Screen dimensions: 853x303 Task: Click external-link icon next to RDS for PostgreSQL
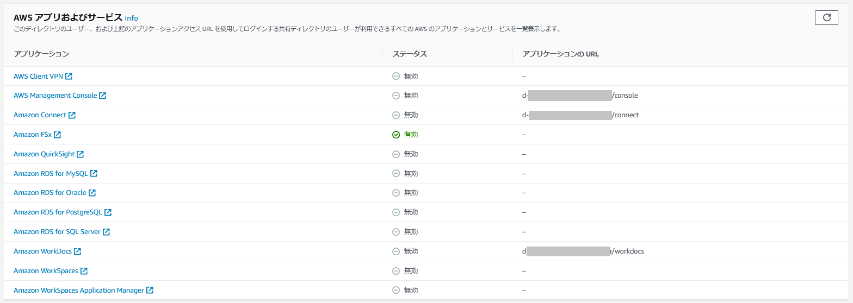(108, 212)
